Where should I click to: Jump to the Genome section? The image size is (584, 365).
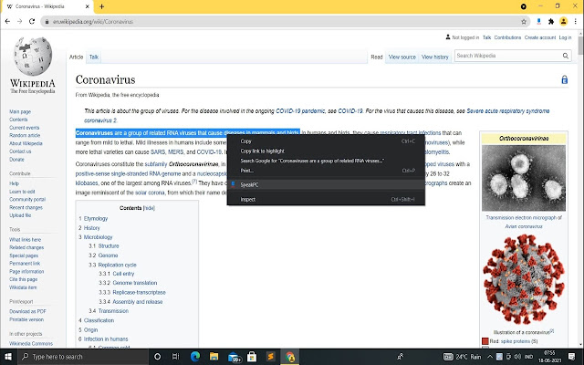108,255
